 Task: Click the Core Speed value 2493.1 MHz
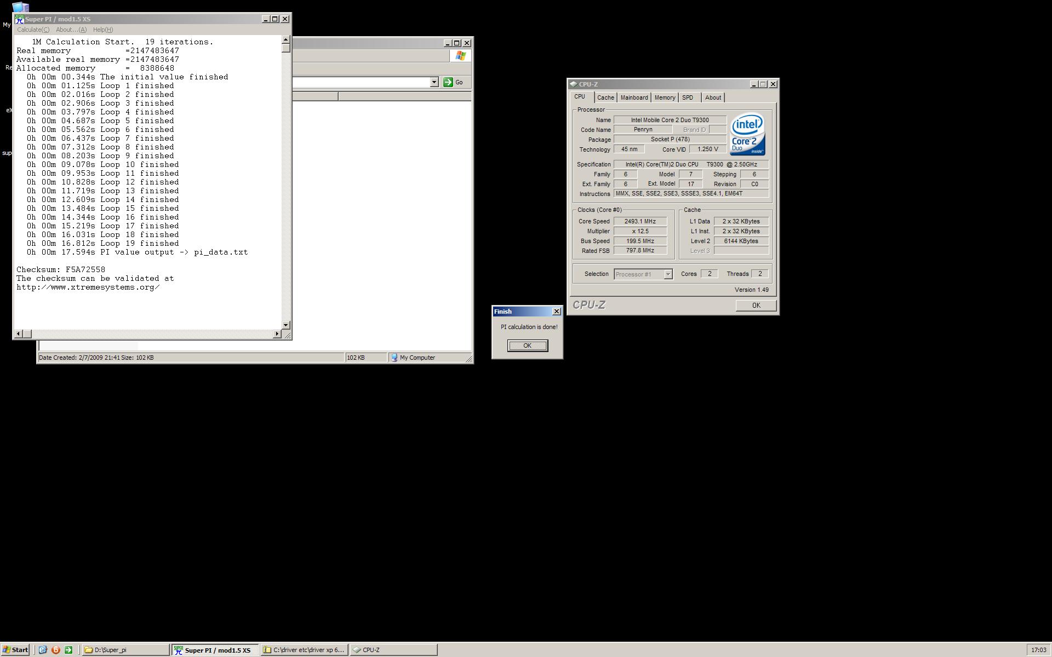point(640,221)
